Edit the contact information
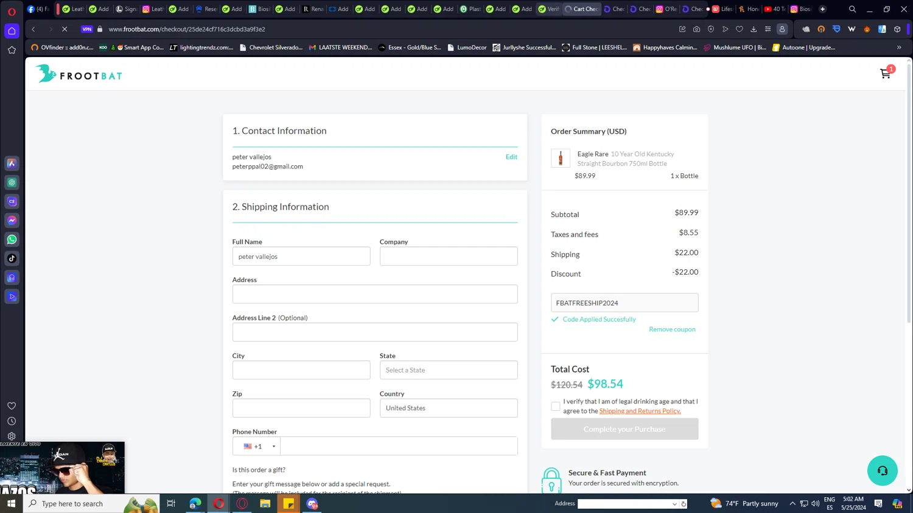 [511, 157]
